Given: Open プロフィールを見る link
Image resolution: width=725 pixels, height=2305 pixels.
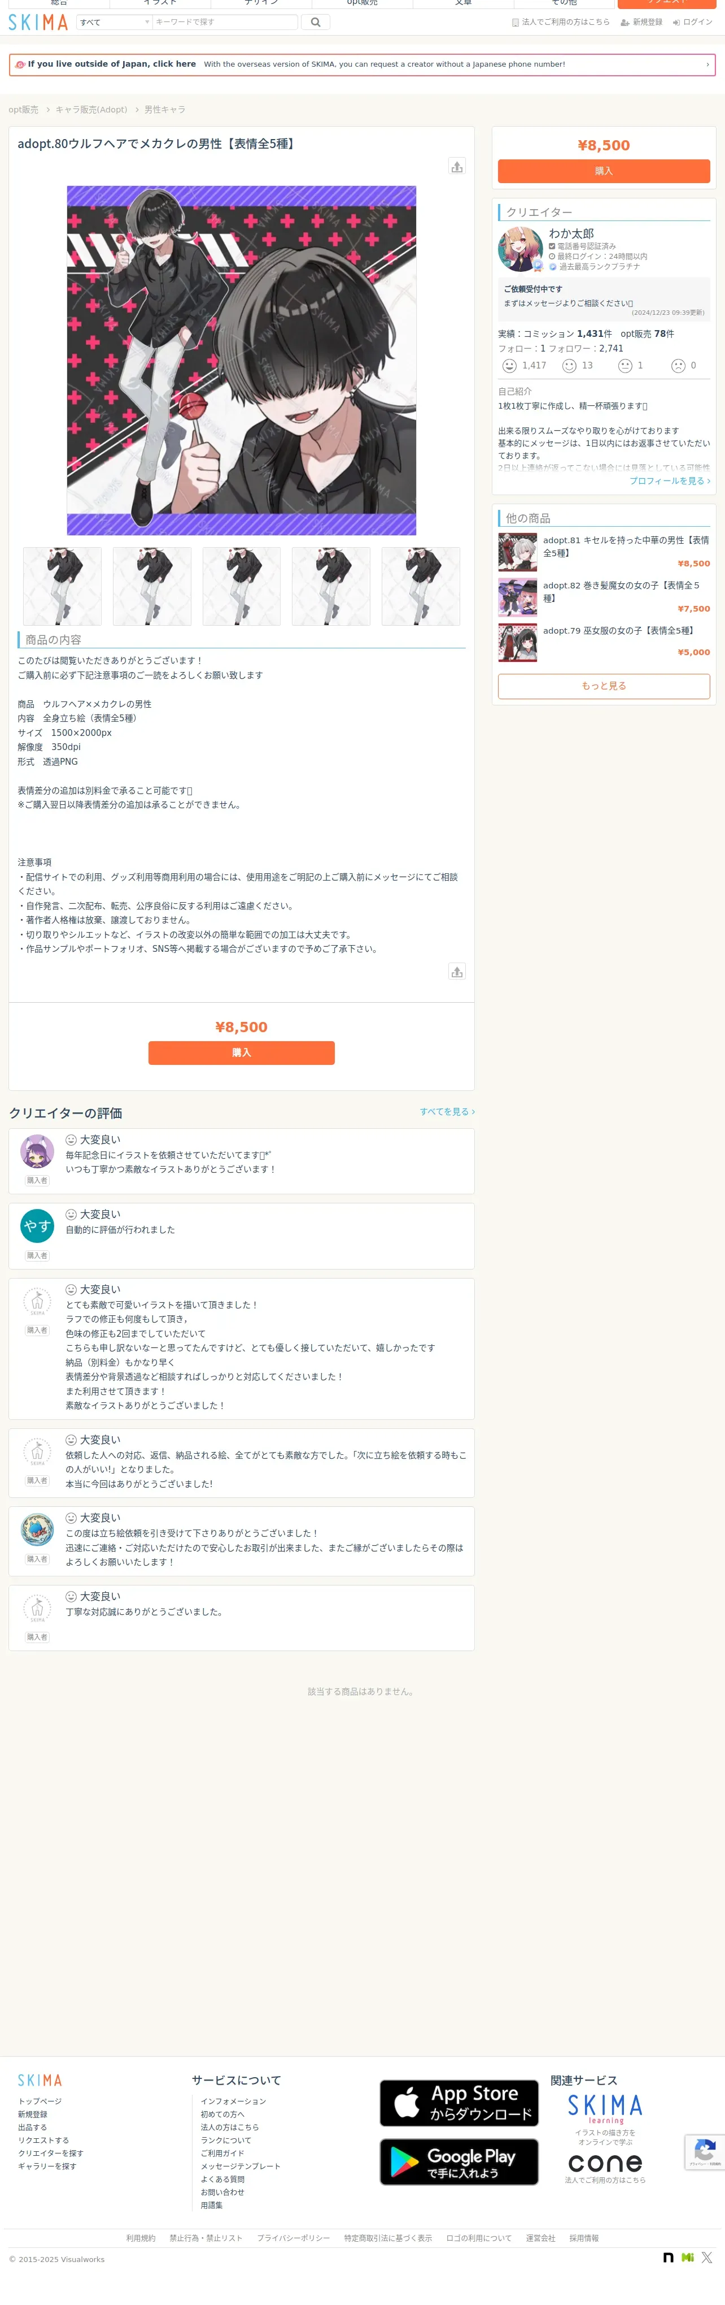Looking at the screenshot, I should (670, 482).
